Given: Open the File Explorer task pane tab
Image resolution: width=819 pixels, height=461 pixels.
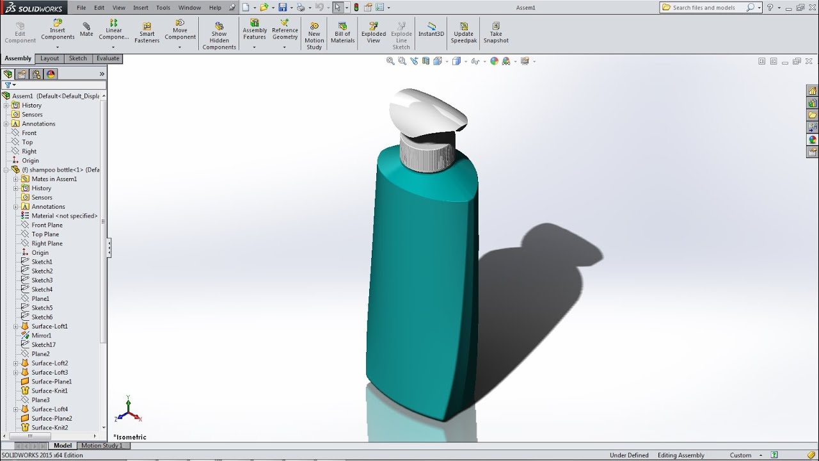Looking at the screenshot, I should point(813,115).
